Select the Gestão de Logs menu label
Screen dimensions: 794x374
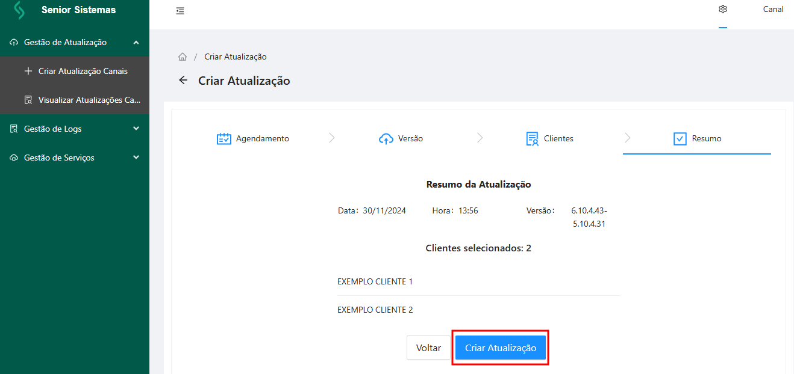pos(53,129)
